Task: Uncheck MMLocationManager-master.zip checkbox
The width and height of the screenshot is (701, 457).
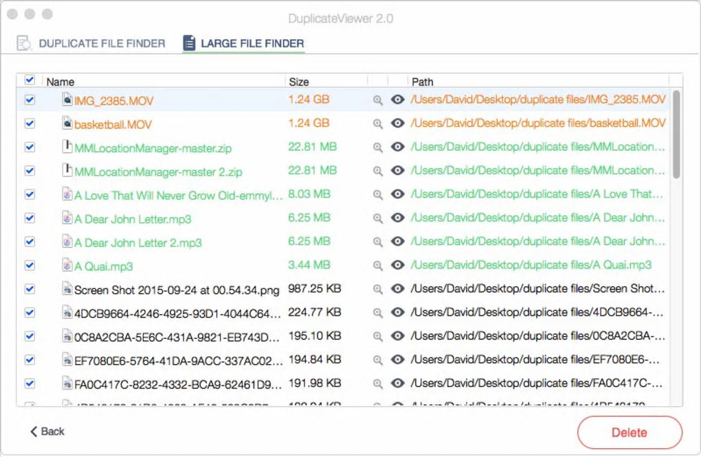Action: [30, 147]
